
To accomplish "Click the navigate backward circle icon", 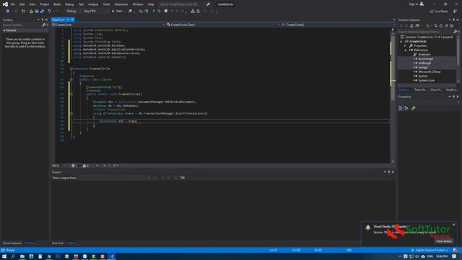I will pos(7,12).
